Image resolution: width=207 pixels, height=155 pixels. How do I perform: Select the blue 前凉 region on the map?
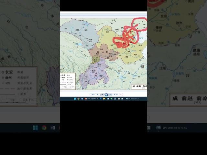point(78,31)
